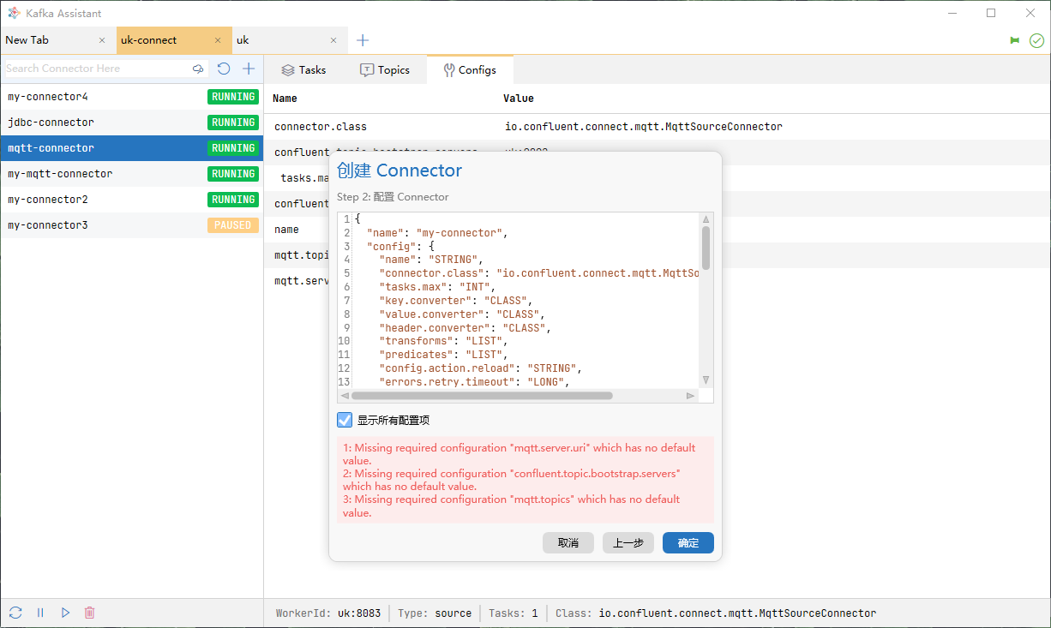The height and width of the screenshot is (628, 1051).
Task: Go back with the 上一步 button
Action: [x=628, y=542]
